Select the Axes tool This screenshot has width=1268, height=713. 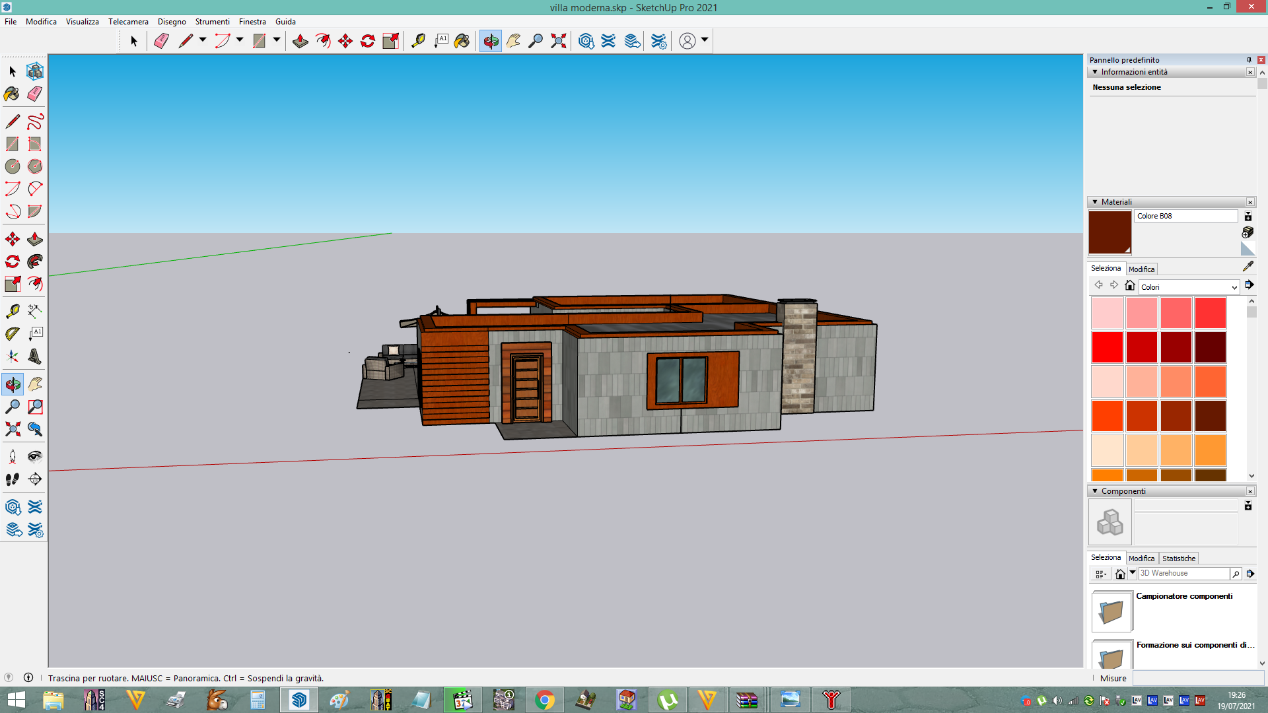tap(13, 356)
